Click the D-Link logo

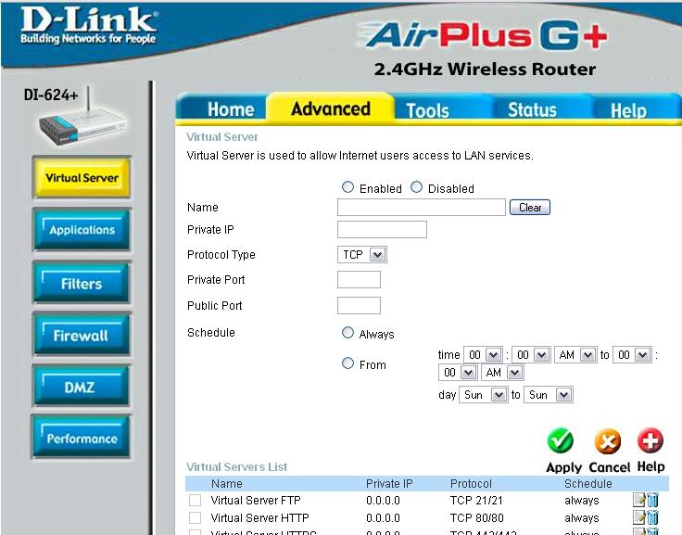point(88,28)
